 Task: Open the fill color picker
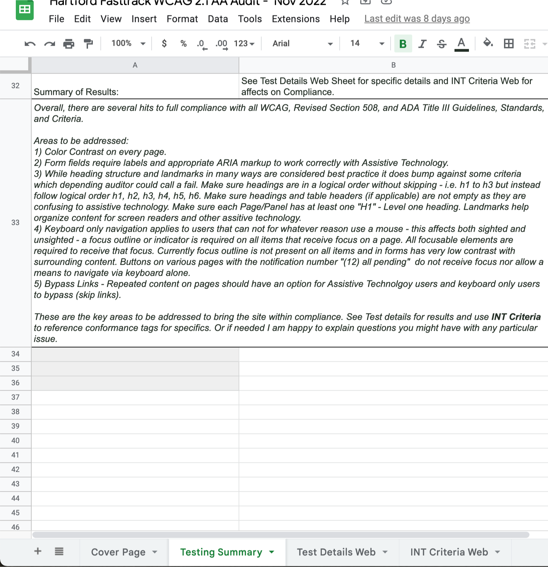click(488, 43)
